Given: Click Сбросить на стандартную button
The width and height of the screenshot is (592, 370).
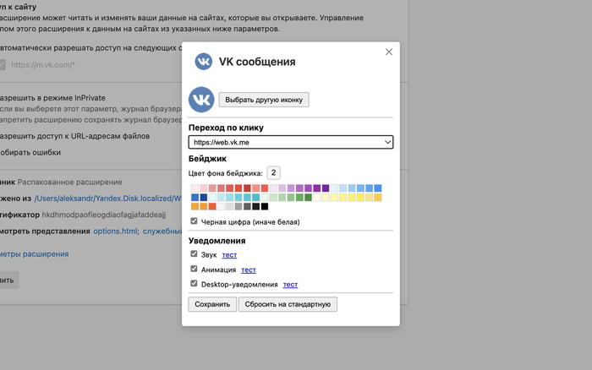Looking at the screenshot, I should click(x=288, y=304).
